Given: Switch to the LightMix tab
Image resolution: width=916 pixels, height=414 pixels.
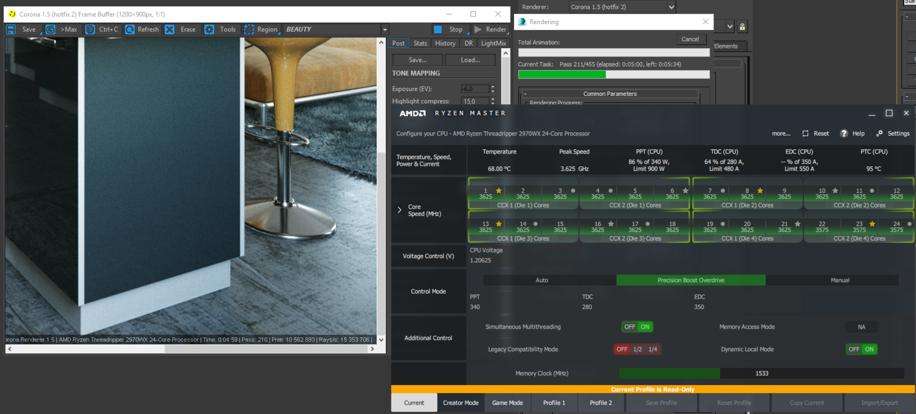Looking at the screenshot, I should (x=493, y=43).
